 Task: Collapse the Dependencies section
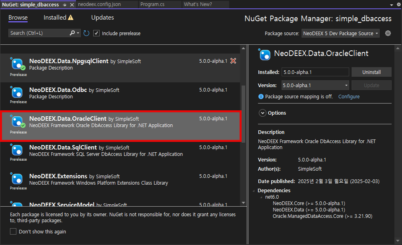pyautogui.click(x=254, y=190)
